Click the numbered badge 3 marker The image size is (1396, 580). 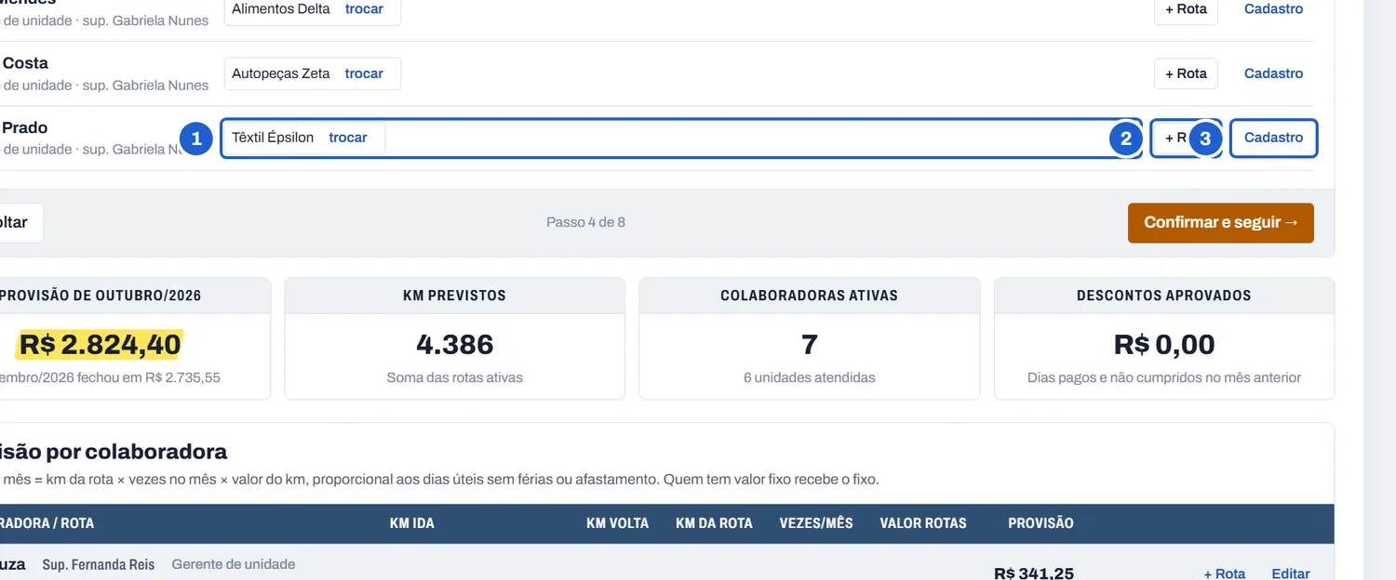[1205, 139]
